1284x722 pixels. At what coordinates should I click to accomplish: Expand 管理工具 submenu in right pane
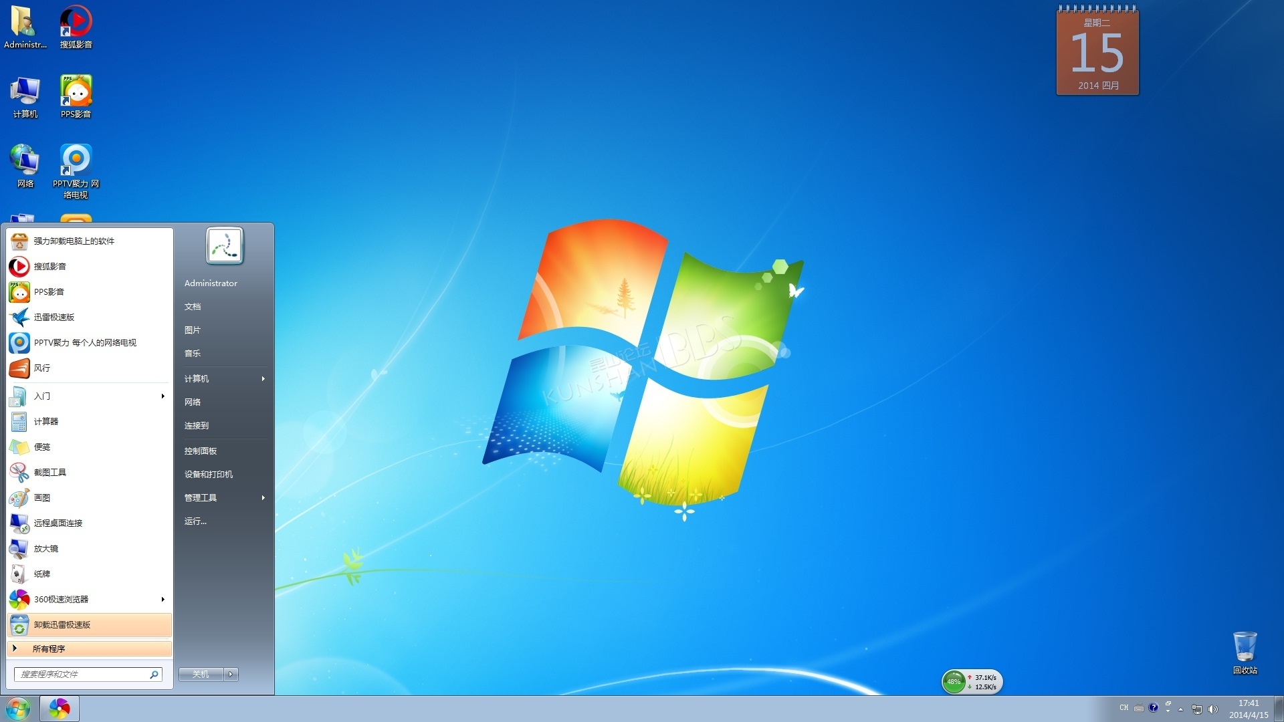point(263,498)
